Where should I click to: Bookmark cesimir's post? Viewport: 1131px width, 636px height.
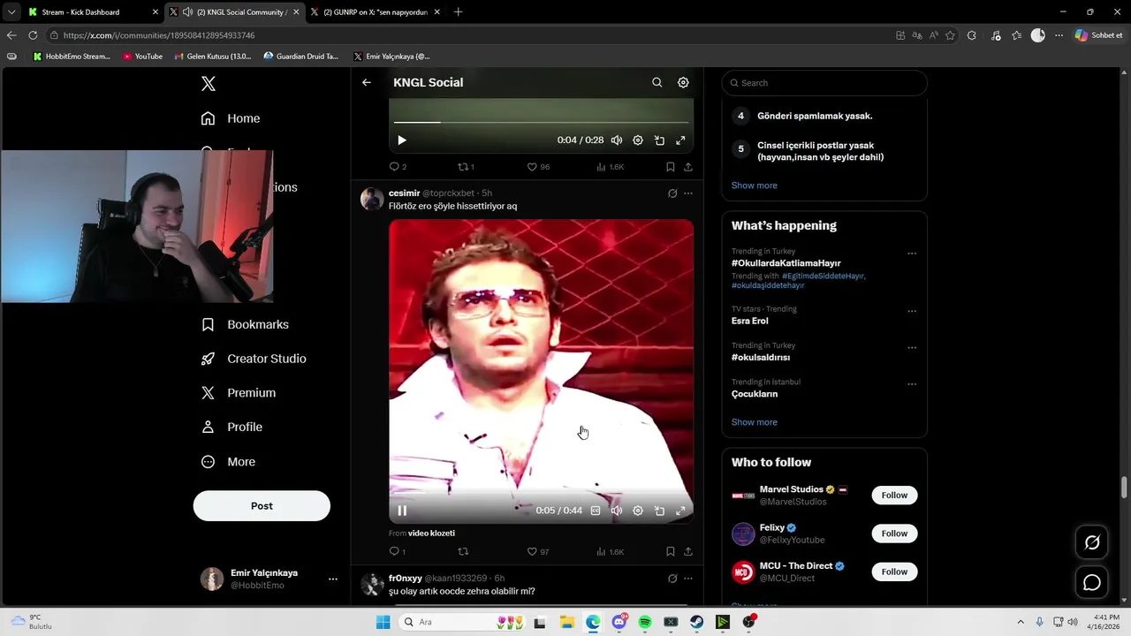[x=671, y=552]
